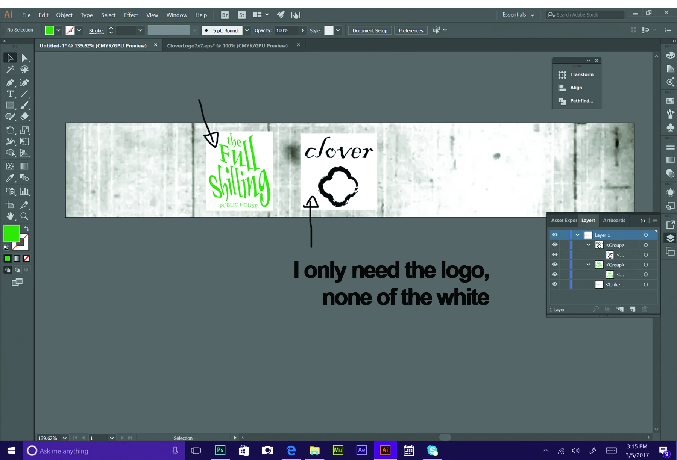The image size is (677, 460).
Task: Select the Magic Wand tool
Action: (x=10, y=70)
